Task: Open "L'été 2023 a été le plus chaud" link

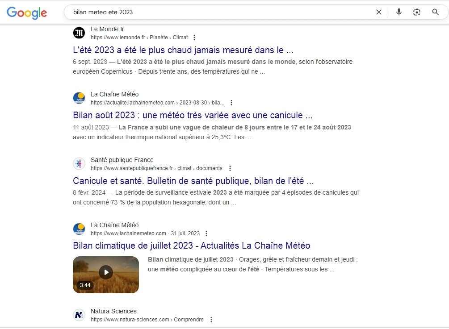Action: (183, 50)
